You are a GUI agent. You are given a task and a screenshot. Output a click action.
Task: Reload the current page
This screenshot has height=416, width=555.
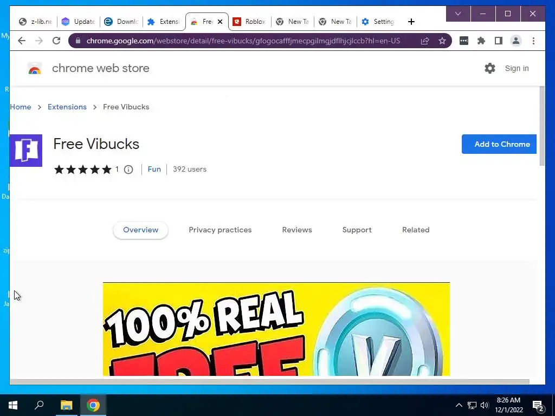pos(56,41)
